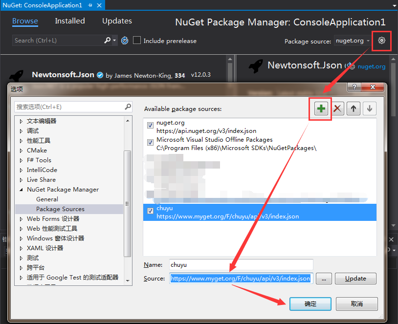Screen dimensions: 398x324
Task: Click the refresh icon beside search
Action: [125, 41]
